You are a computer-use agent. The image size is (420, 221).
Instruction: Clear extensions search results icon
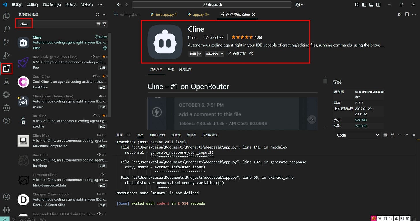tap(98, 24)
